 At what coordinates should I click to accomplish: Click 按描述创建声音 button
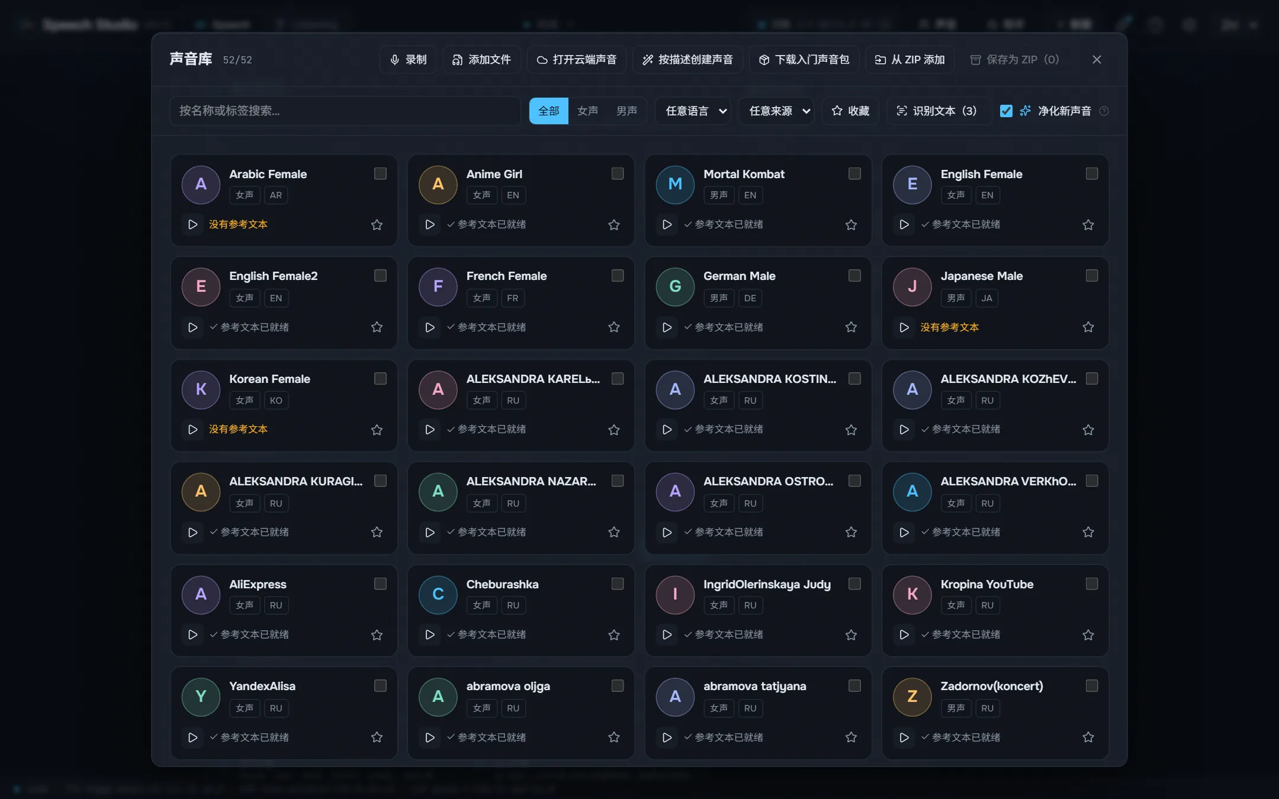688,60
